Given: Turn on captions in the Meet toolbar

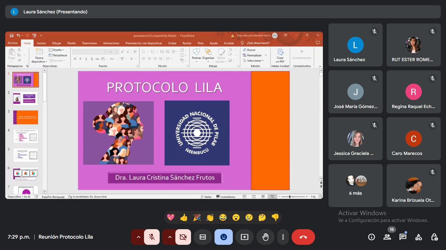Looking at the screenshot, I should tap(203, 237).
